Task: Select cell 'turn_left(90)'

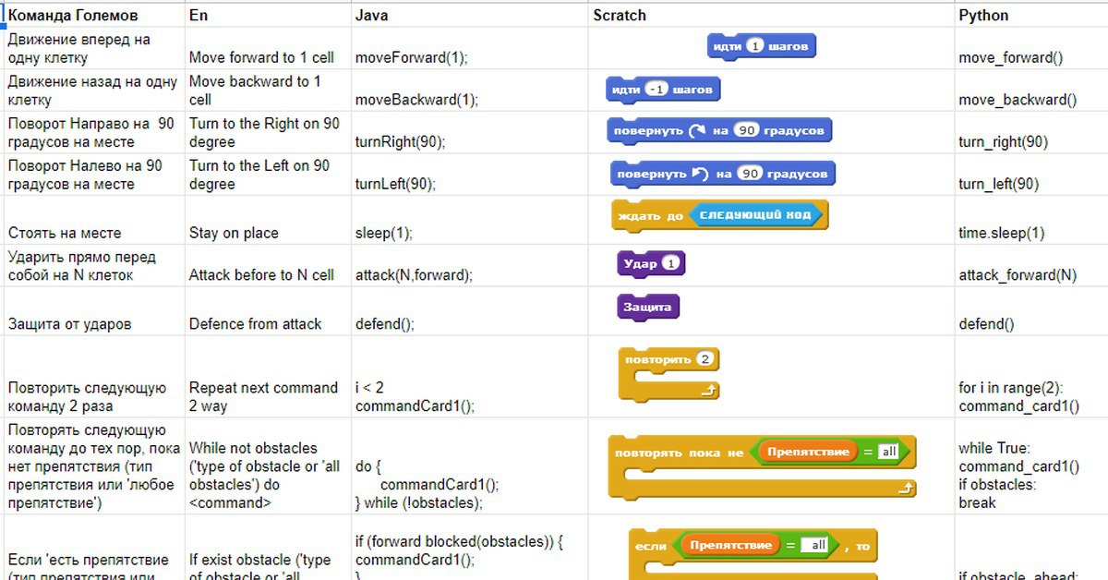Action: (x=1031, y=175)
